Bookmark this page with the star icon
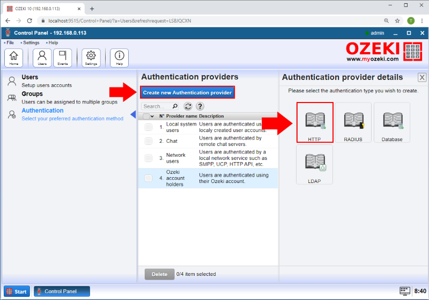 397,21
